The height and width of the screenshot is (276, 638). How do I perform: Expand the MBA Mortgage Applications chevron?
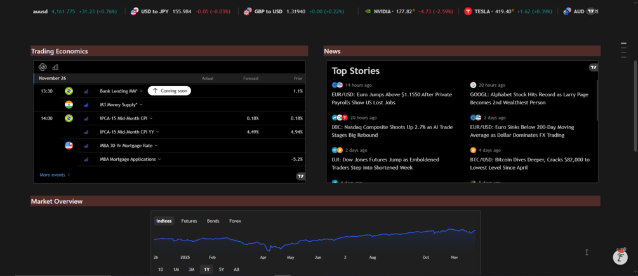[x=159, y=160]
